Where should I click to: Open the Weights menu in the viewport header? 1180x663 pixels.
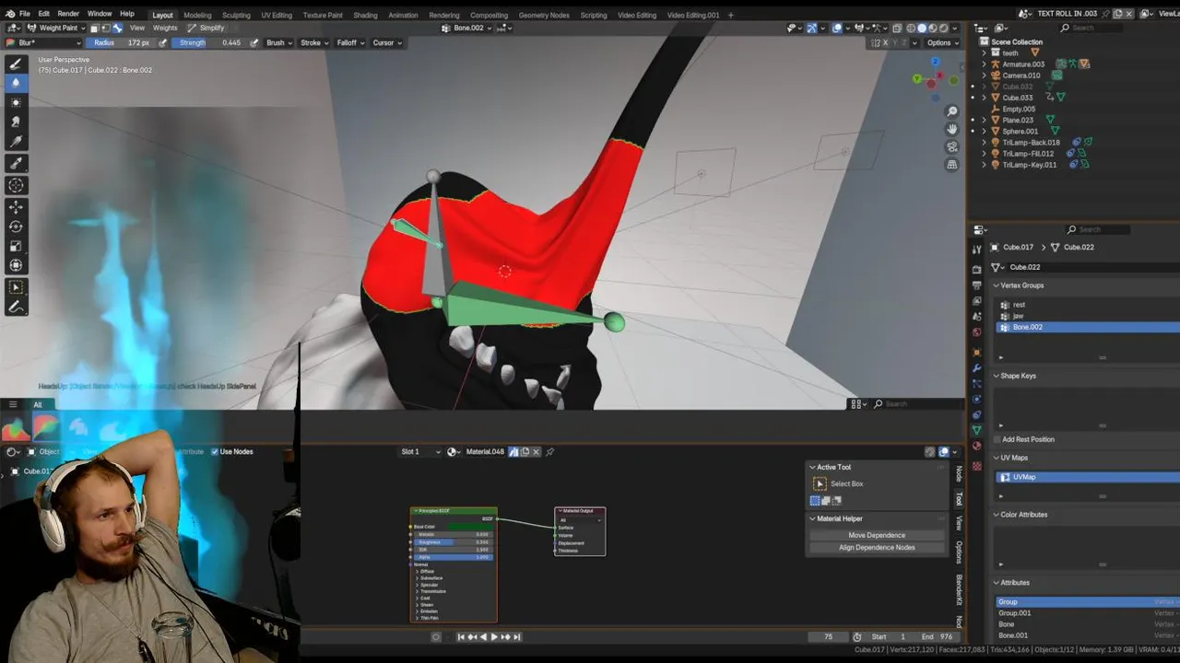tap(165, 28)
